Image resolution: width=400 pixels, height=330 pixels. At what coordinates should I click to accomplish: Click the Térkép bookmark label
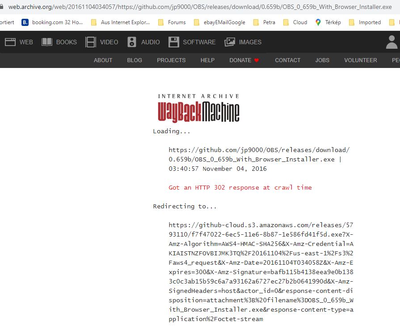point(333,22)
